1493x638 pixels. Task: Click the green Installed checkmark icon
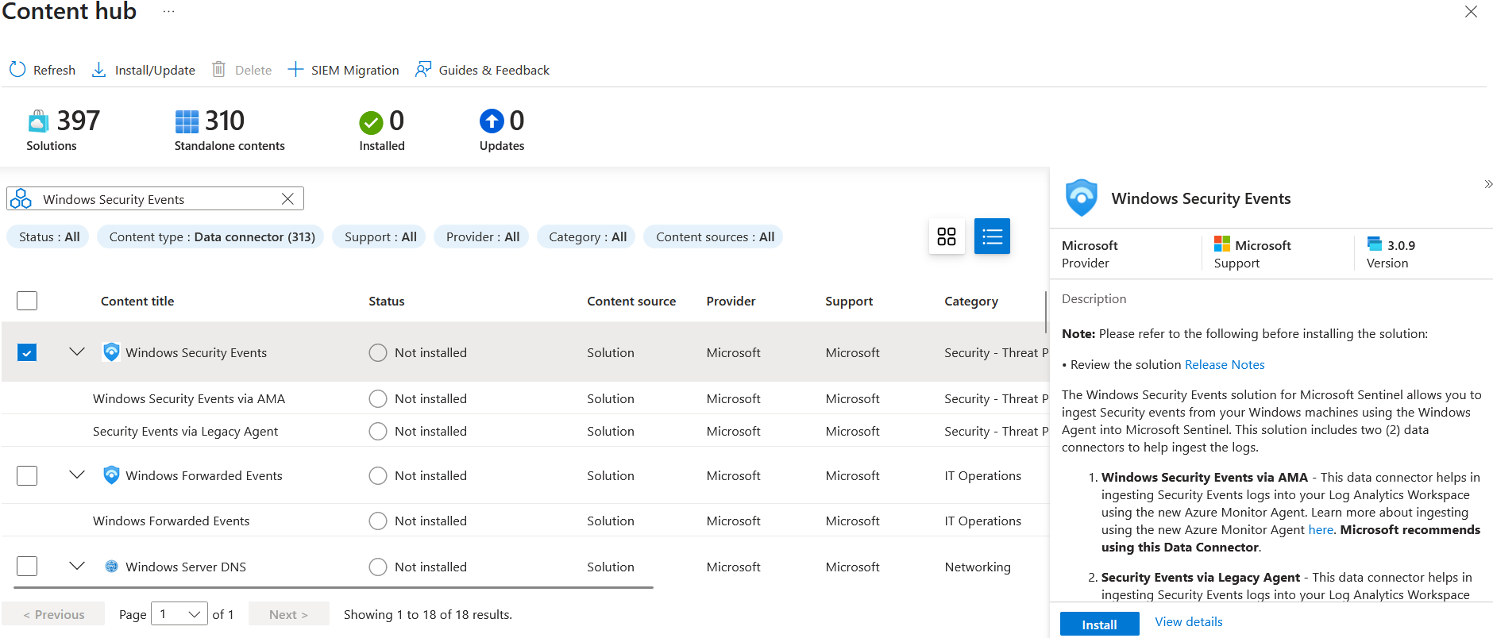pyautogui.click(x=371, y=123)
